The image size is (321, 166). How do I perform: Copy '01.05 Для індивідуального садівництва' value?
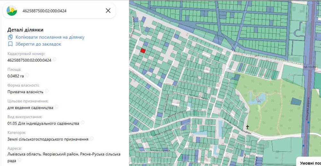(82, 123)
